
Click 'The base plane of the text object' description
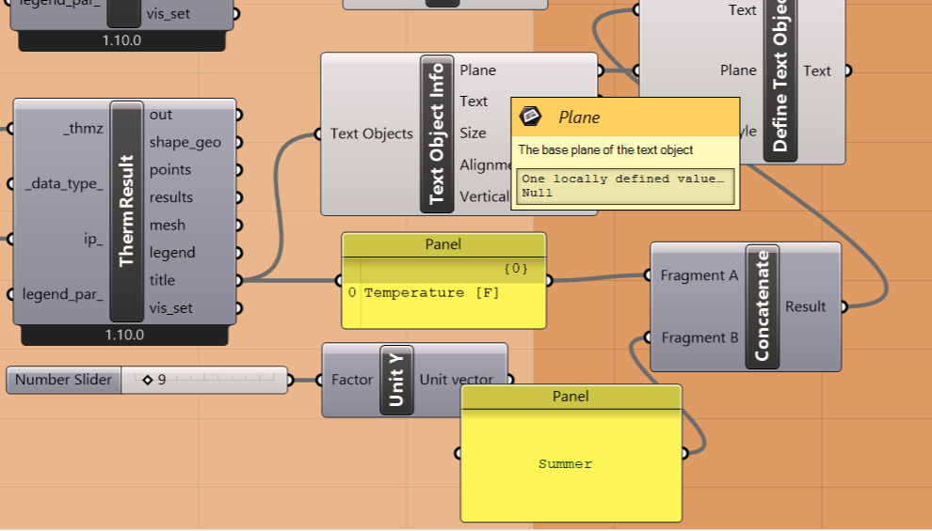(x=605, y=150)
